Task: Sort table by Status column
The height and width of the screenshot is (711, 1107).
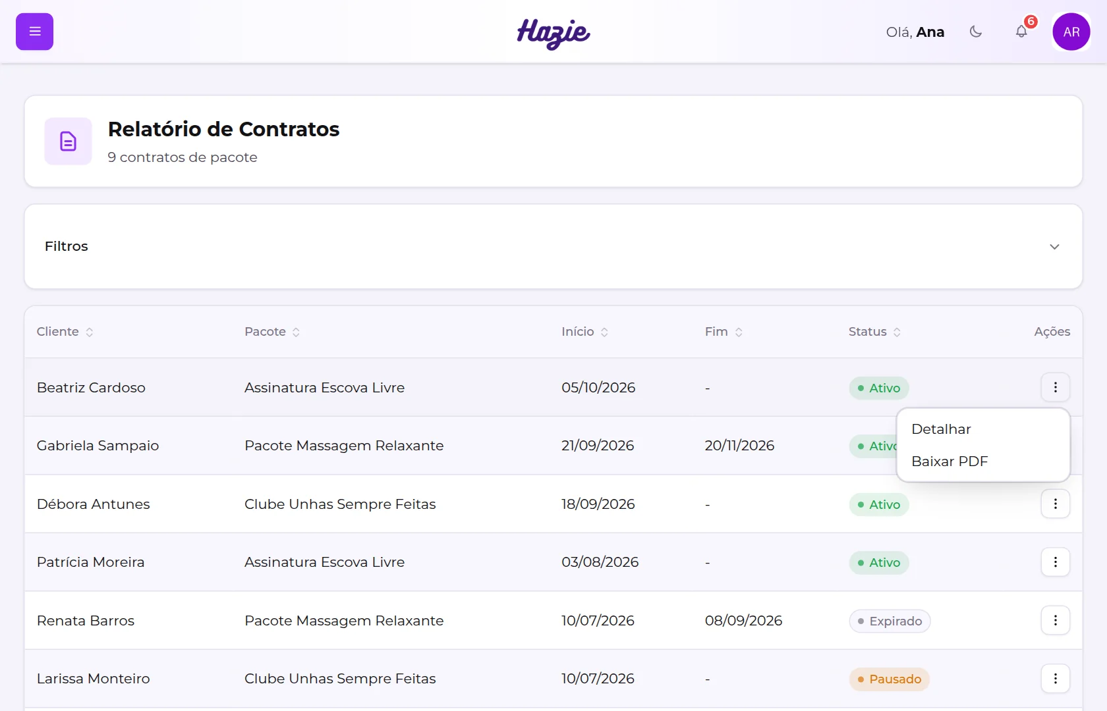Action: (874, 332)
